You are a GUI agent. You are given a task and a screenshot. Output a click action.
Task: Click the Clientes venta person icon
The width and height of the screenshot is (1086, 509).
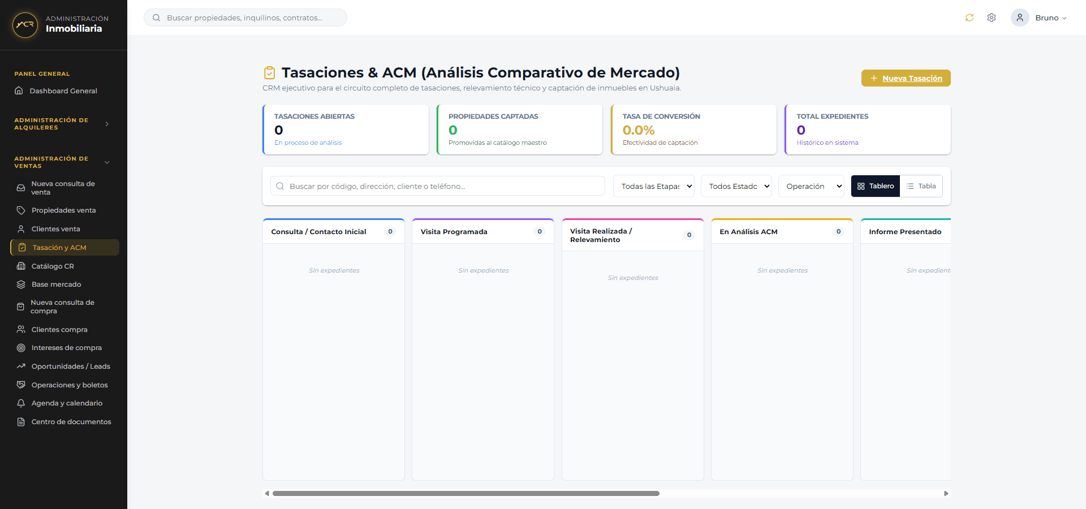21,229
